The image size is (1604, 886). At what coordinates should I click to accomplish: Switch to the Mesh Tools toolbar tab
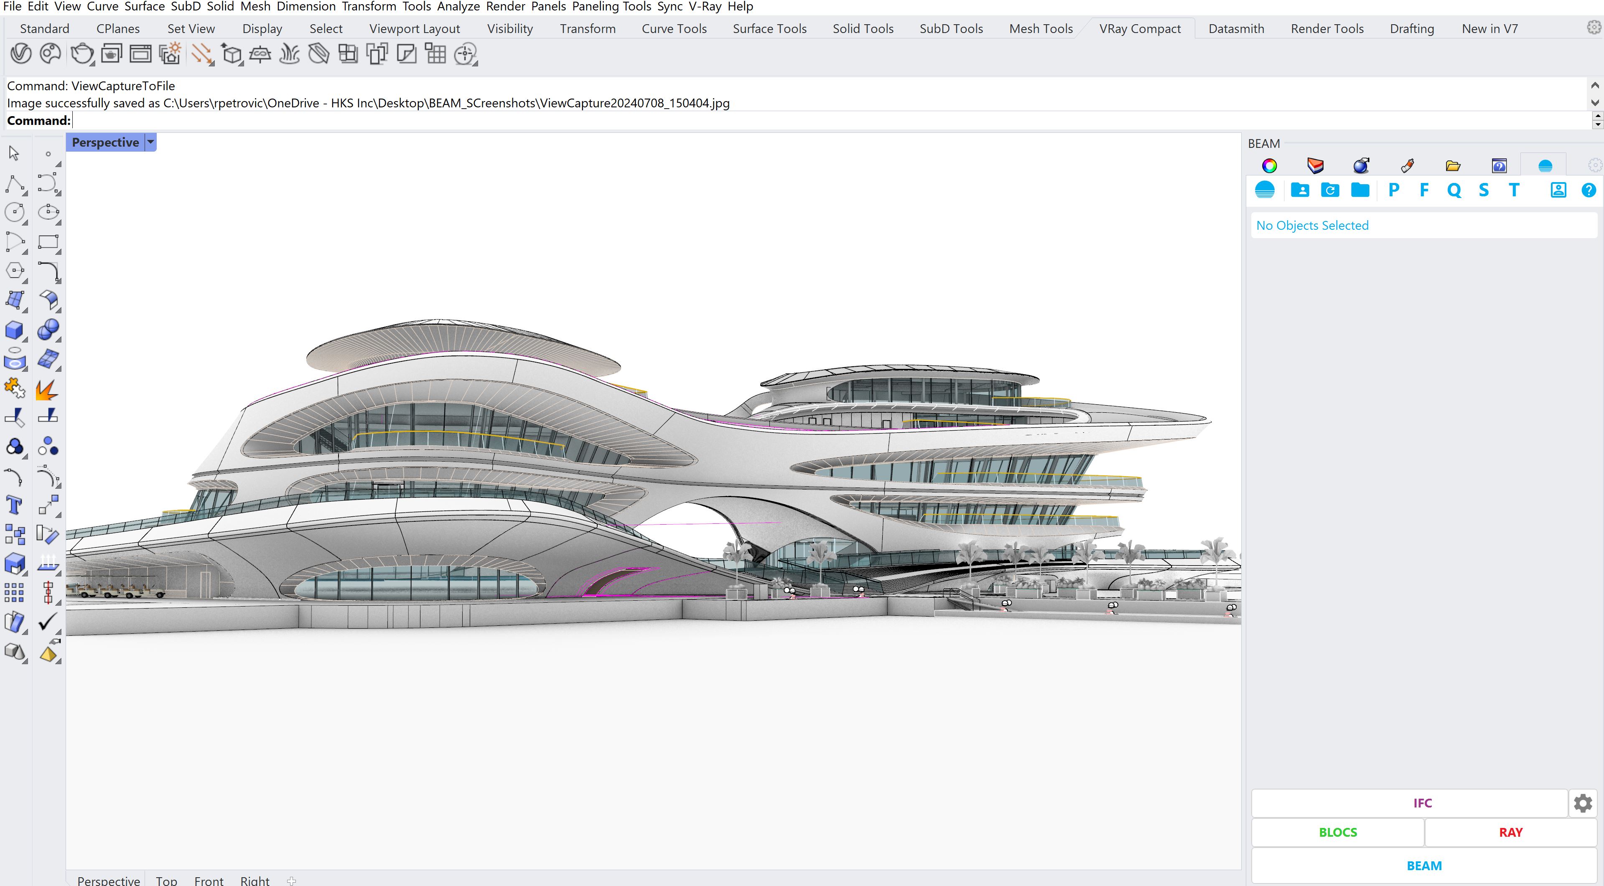tap(1041, 29)
